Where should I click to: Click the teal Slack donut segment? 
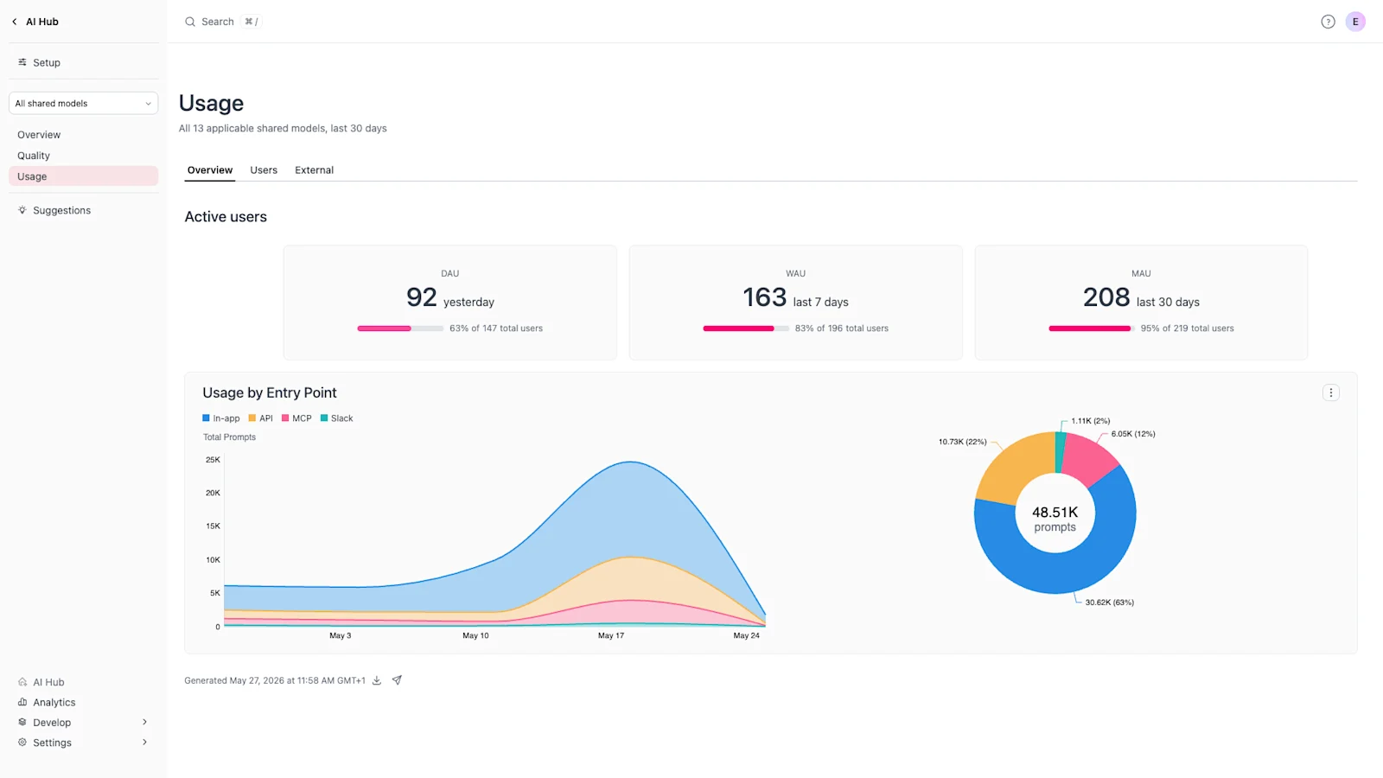point(1060,452)
